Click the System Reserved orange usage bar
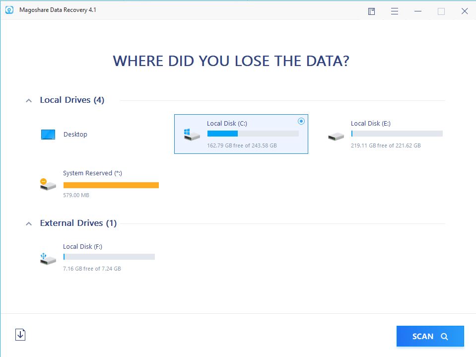The image size is (476, 357). pyautogui.click(x=111, y=185)
